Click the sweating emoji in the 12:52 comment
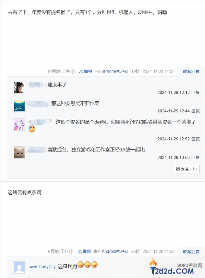Screen dimensions: 205x278 pyautogui.click(x=32, y=129)
